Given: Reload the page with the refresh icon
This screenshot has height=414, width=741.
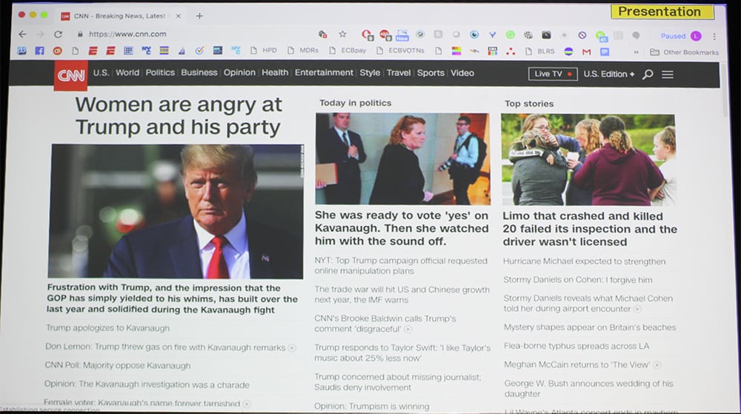Looking at the screenshot, I should coord(58,34).
